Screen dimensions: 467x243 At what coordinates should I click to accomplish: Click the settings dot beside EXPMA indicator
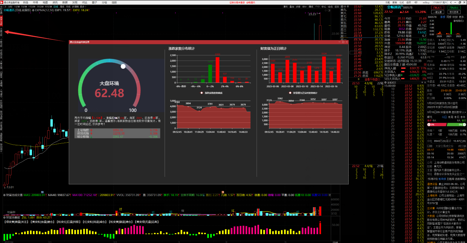click(x=33, y=10)
